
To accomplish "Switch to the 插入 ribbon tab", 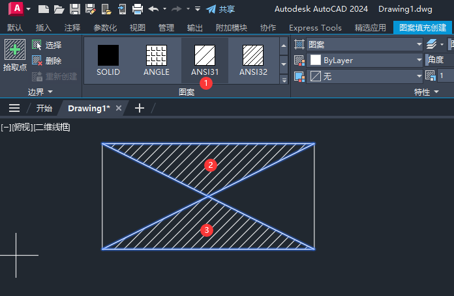I will point(44,28).
